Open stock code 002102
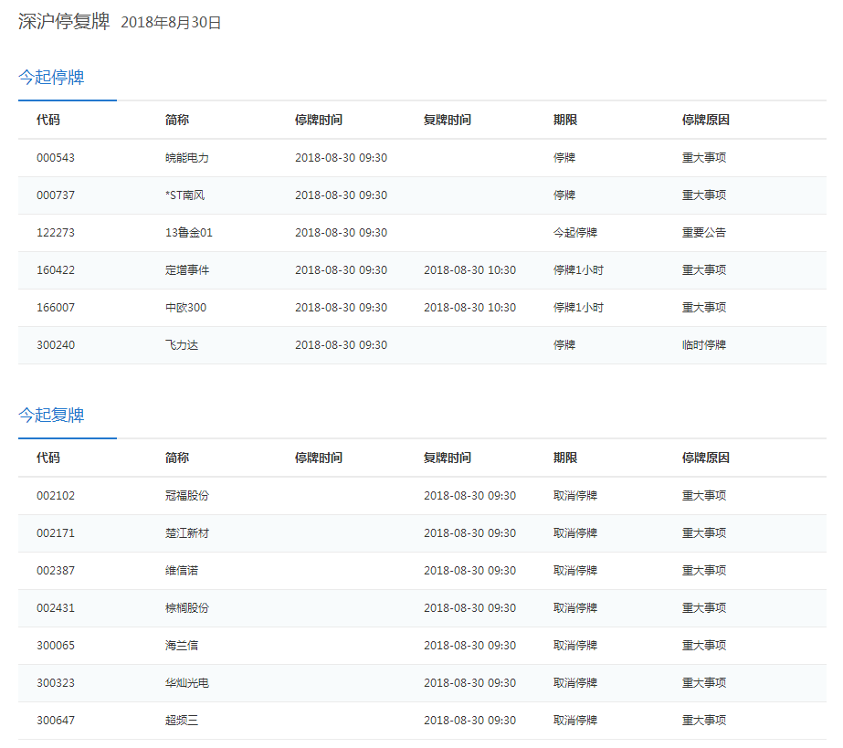This screenshot has width=843, height=748. 56,496
